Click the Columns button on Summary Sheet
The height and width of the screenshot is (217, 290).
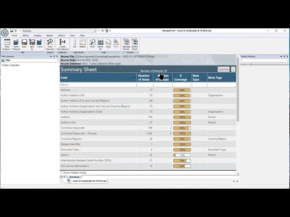point(224,69)
